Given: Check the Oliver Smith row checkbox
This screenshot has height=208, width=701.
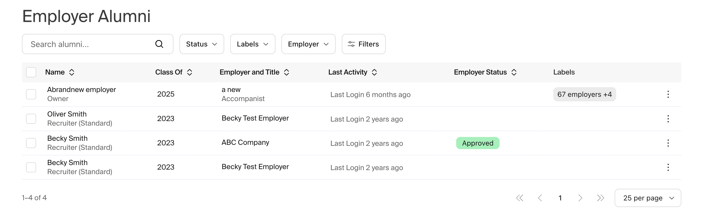Looking at the screenshot, I should pos(31,119).
